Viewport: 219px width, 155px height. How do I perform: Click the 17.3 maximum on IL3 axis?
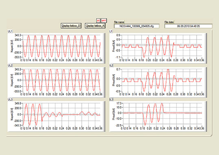click(119, 103)
